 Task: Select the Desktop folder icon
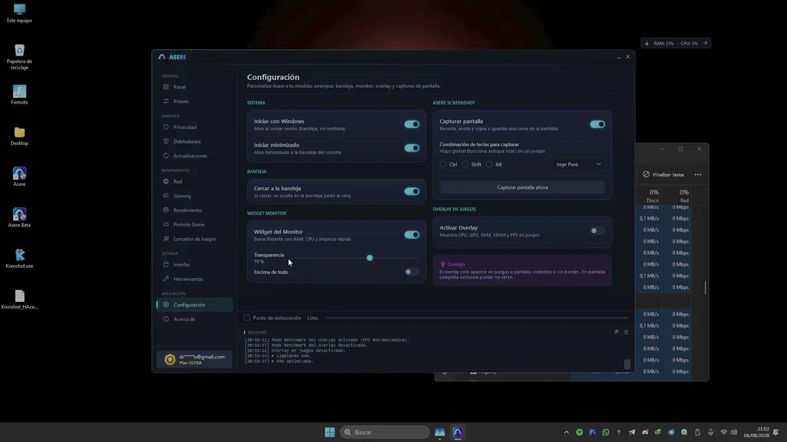coord(20,136)
